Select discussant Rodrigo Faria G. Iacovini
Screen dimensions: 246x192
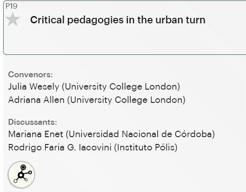60,148
